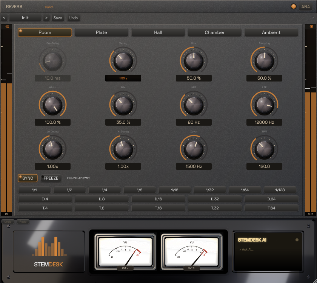Click the 80 Hz HPF value field

(194, 122)
